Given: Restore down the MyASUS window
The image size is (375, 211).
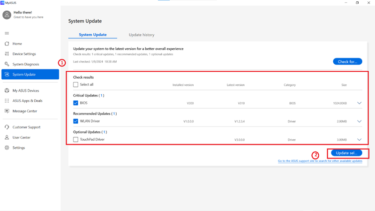Looking at the screenshot, I should 357,3.
